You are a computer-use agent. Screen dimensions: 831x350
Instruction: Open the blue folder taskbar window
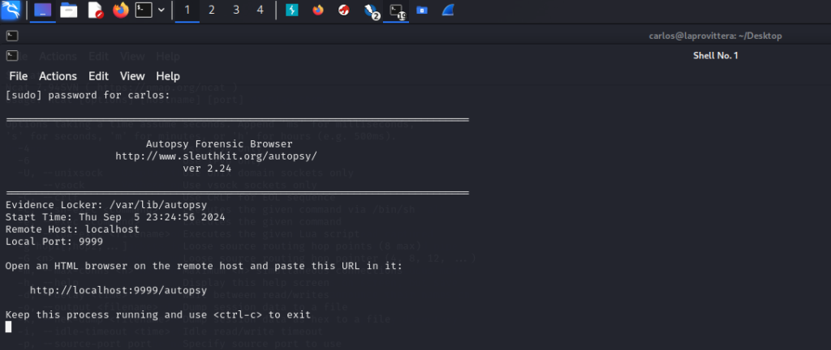422,11
